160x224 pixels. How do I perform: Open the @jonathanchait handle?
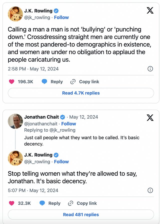41,124
